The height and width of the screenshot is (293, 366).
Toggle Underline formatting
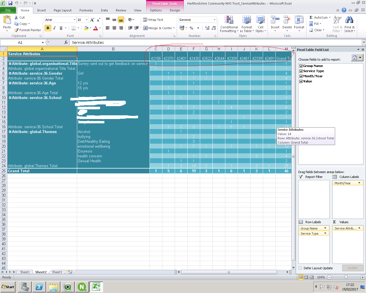tap(61, 28)
